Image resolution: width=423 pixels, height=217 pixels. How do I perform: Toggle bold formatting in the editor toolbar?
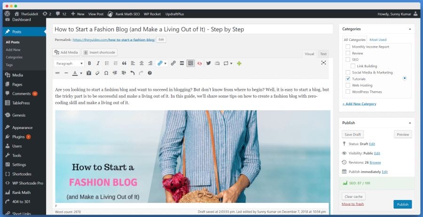[x=89, y=63]
